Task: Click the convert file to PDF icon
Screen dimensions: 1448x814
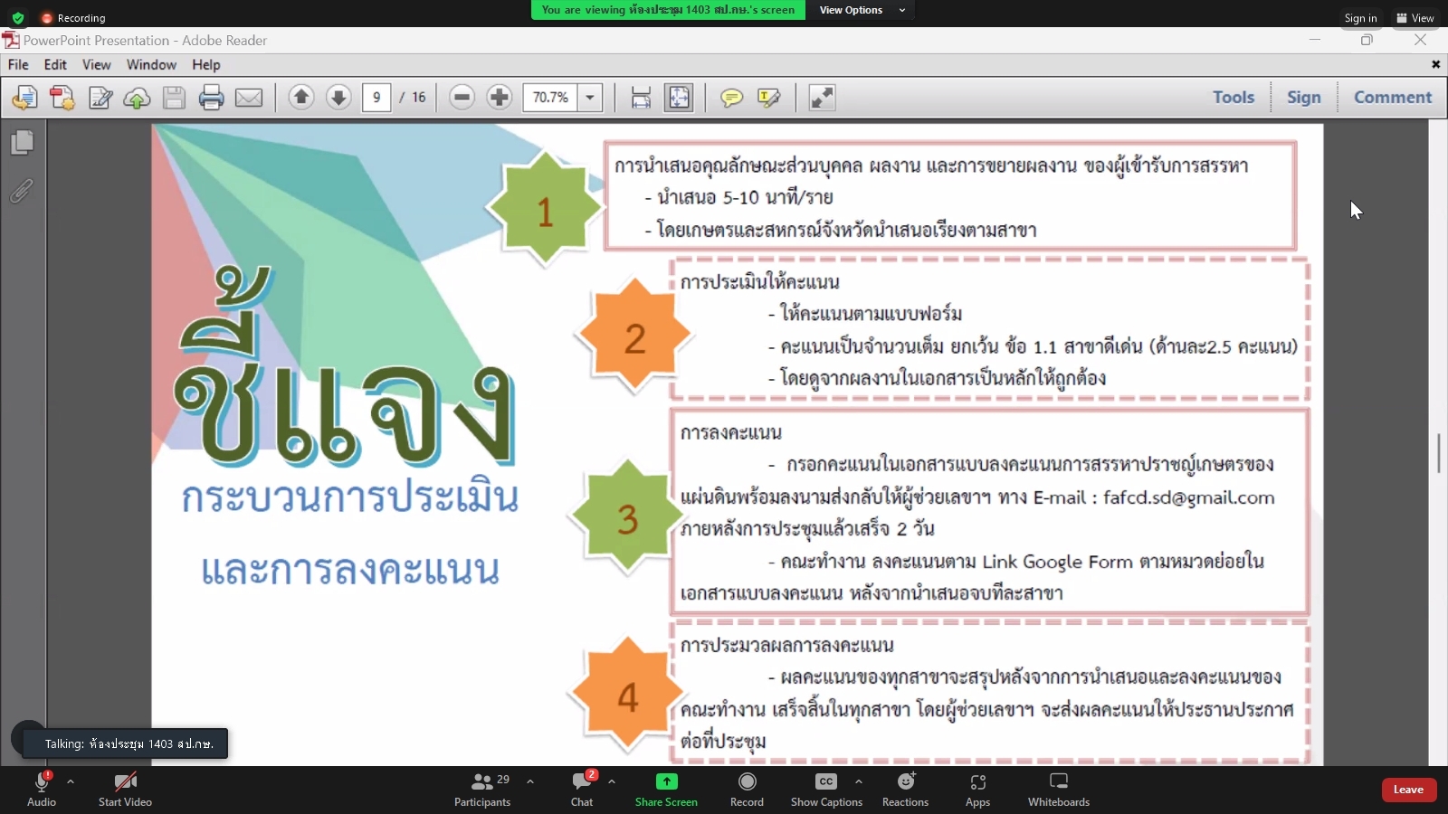Action: point(62,98)
